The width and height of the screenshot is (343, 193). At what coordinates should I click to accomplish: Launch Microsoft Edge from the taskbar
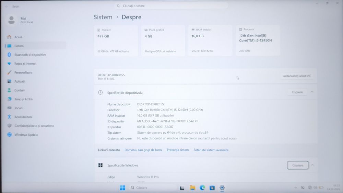[202, 188]
